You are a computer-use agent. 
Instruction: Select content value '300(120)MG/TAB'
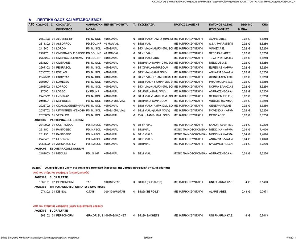click(x=114, y=192)
